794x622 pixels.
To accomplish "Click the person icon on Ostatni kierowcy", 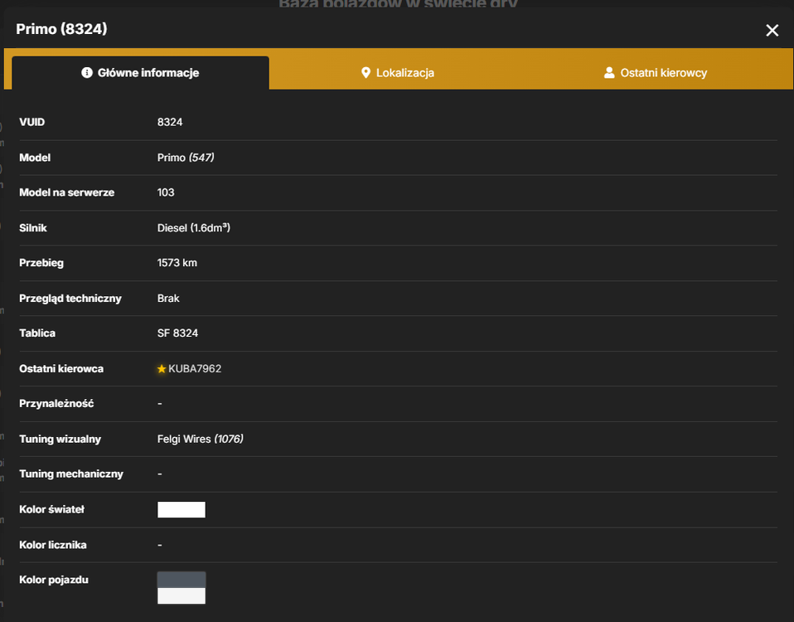I will [609, 72].
